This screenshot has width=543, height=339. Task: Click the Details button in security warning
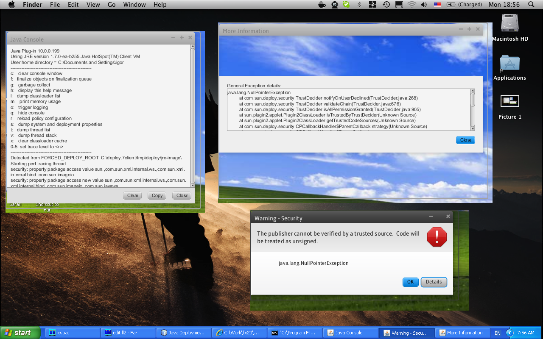[434, 282]
